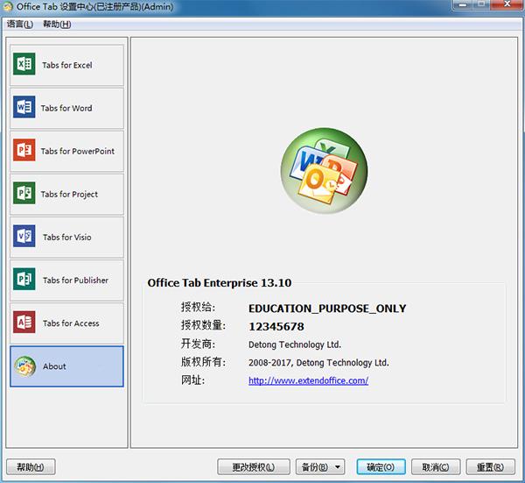Click the Visio icon in sidebar

[x=24, y=237]
